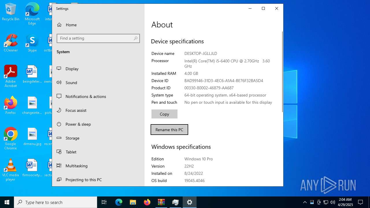Viewport: 370px width, 208px height.
Task: Show hidden system tray icons
Action: pos(305,202)
